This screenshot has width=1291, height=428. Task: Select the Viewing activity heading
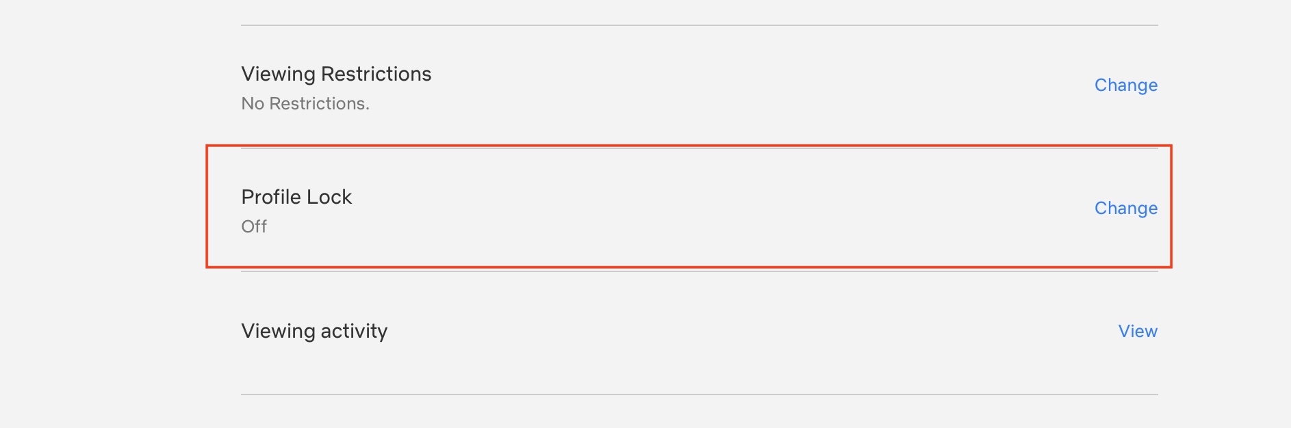tap(314, 331)
